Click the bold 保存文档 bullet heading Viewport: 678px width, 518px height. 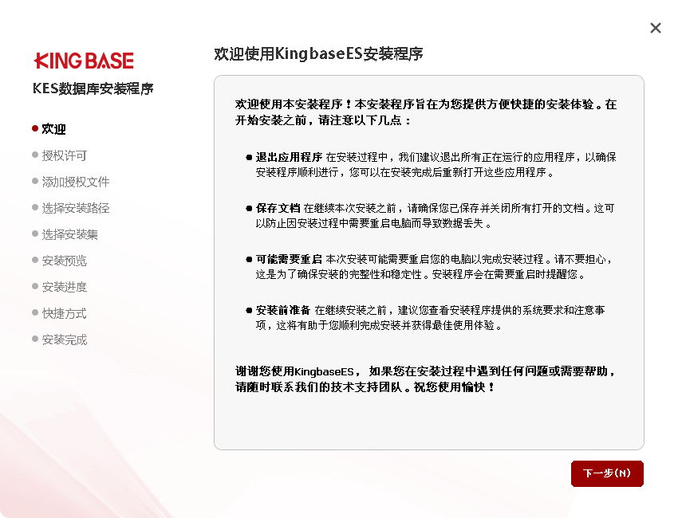point(278,208)
